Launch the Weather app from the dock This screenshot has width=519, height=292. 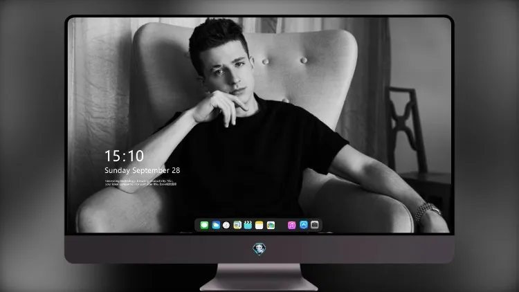(x=216, y=225)
